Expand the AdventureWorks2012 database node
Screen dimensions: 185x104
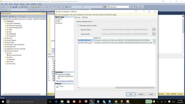[6, 28]
